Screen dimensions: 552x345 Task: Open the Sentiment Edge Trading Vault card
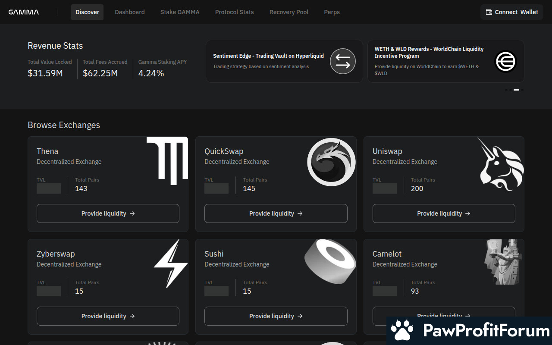[x=284, y=61]
